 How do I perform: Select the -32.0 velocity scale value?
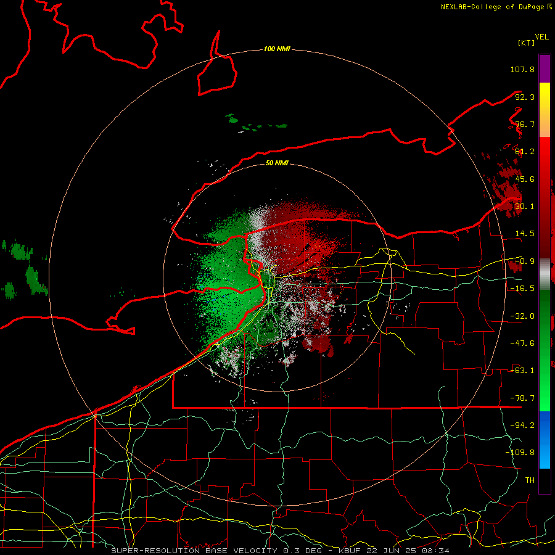click(x=522, y=316)
